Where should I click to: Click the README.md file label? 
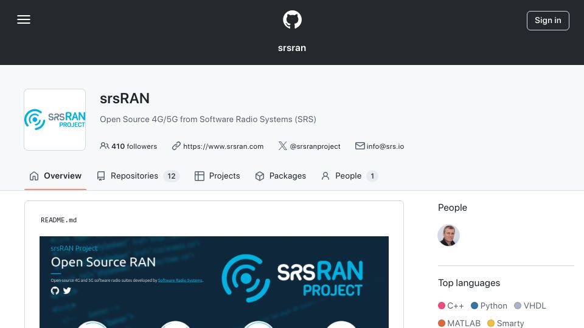click(x=59, y=220)
